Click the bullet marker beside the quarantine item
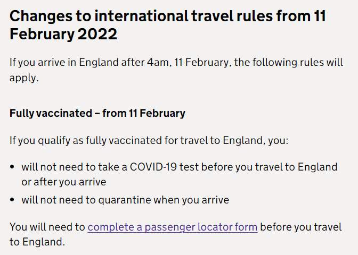358x255 pixels. tap(13, 200)
